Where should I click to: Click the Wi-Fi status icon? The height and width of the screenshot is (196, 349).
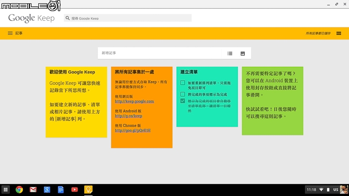[321, 190]
